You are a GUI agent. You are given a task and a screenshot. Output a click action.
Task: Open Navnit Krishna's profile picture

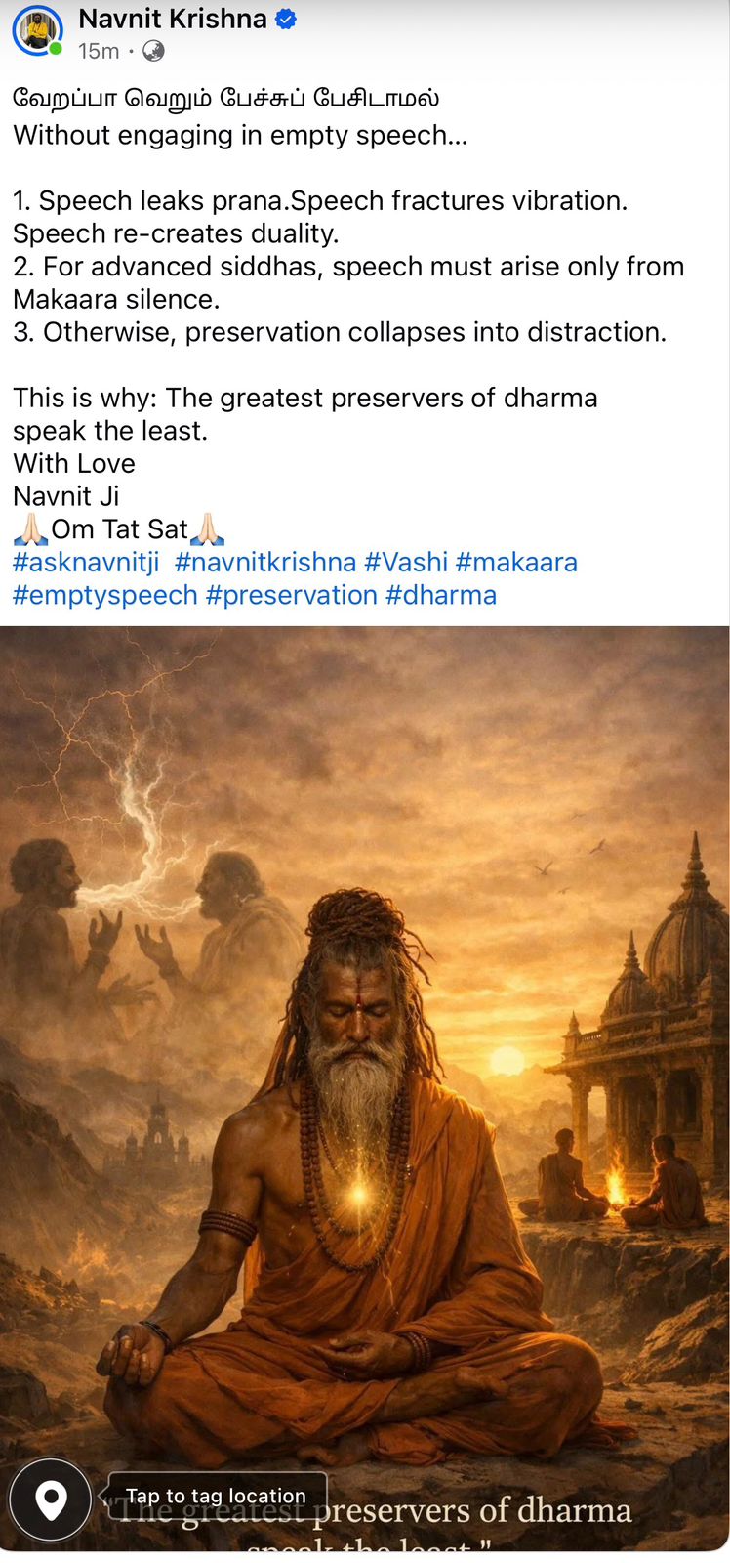pos(37,30)
